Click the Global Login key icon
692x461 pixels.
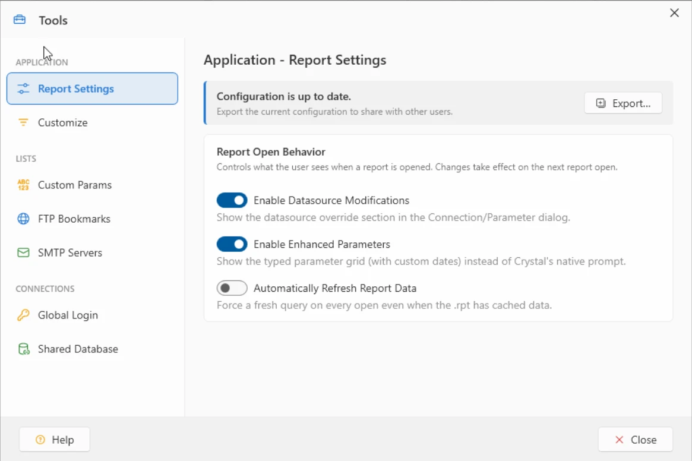click(23, 315)
